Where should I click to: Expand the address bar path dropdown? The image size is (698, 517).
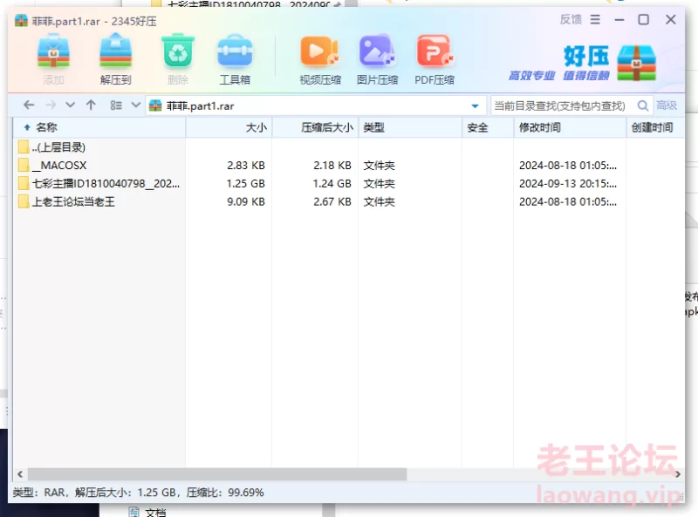click(475, 105)
